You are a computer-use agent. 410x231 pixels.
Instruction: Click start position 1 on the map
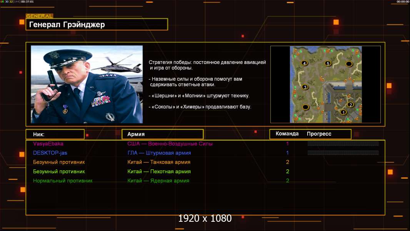tap(343, 112)
